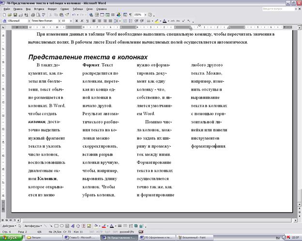The image size is (302, 241).
Task: Click the Help question input field
Action: pyautogui.click(x=278, y=9)
